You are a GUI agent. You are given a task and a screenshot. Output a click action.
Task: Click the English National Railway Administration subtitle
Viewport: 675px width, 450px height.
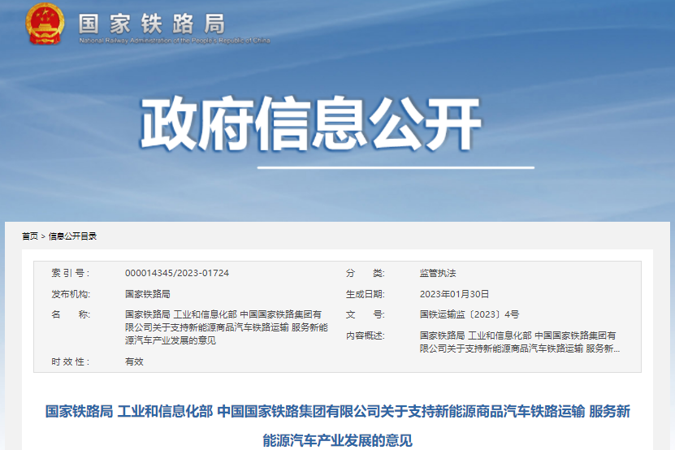(x=174, y=40)
